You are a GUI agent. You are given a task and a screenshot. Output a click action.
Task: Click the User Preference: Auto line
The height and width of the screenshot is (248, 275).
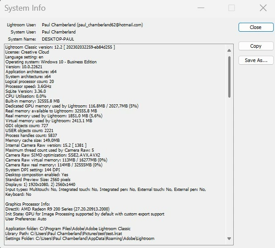[26, 219]
